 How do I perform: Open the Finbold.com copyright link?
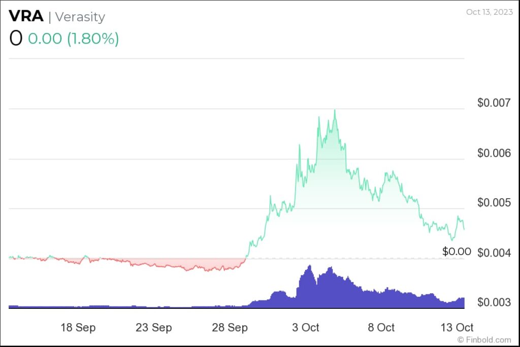pyautogui.click(x=484, y=340)
